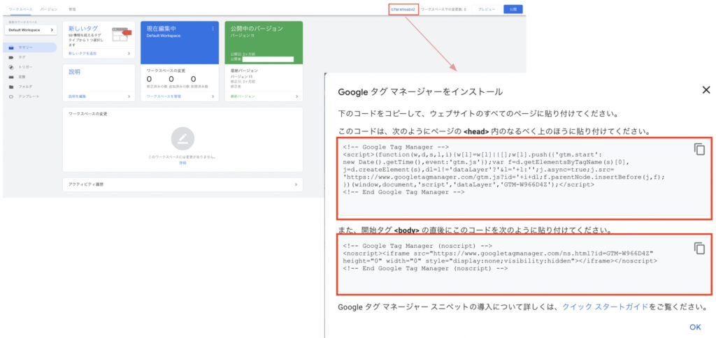Click 新しいタグを追加 link

click(83, 53)
